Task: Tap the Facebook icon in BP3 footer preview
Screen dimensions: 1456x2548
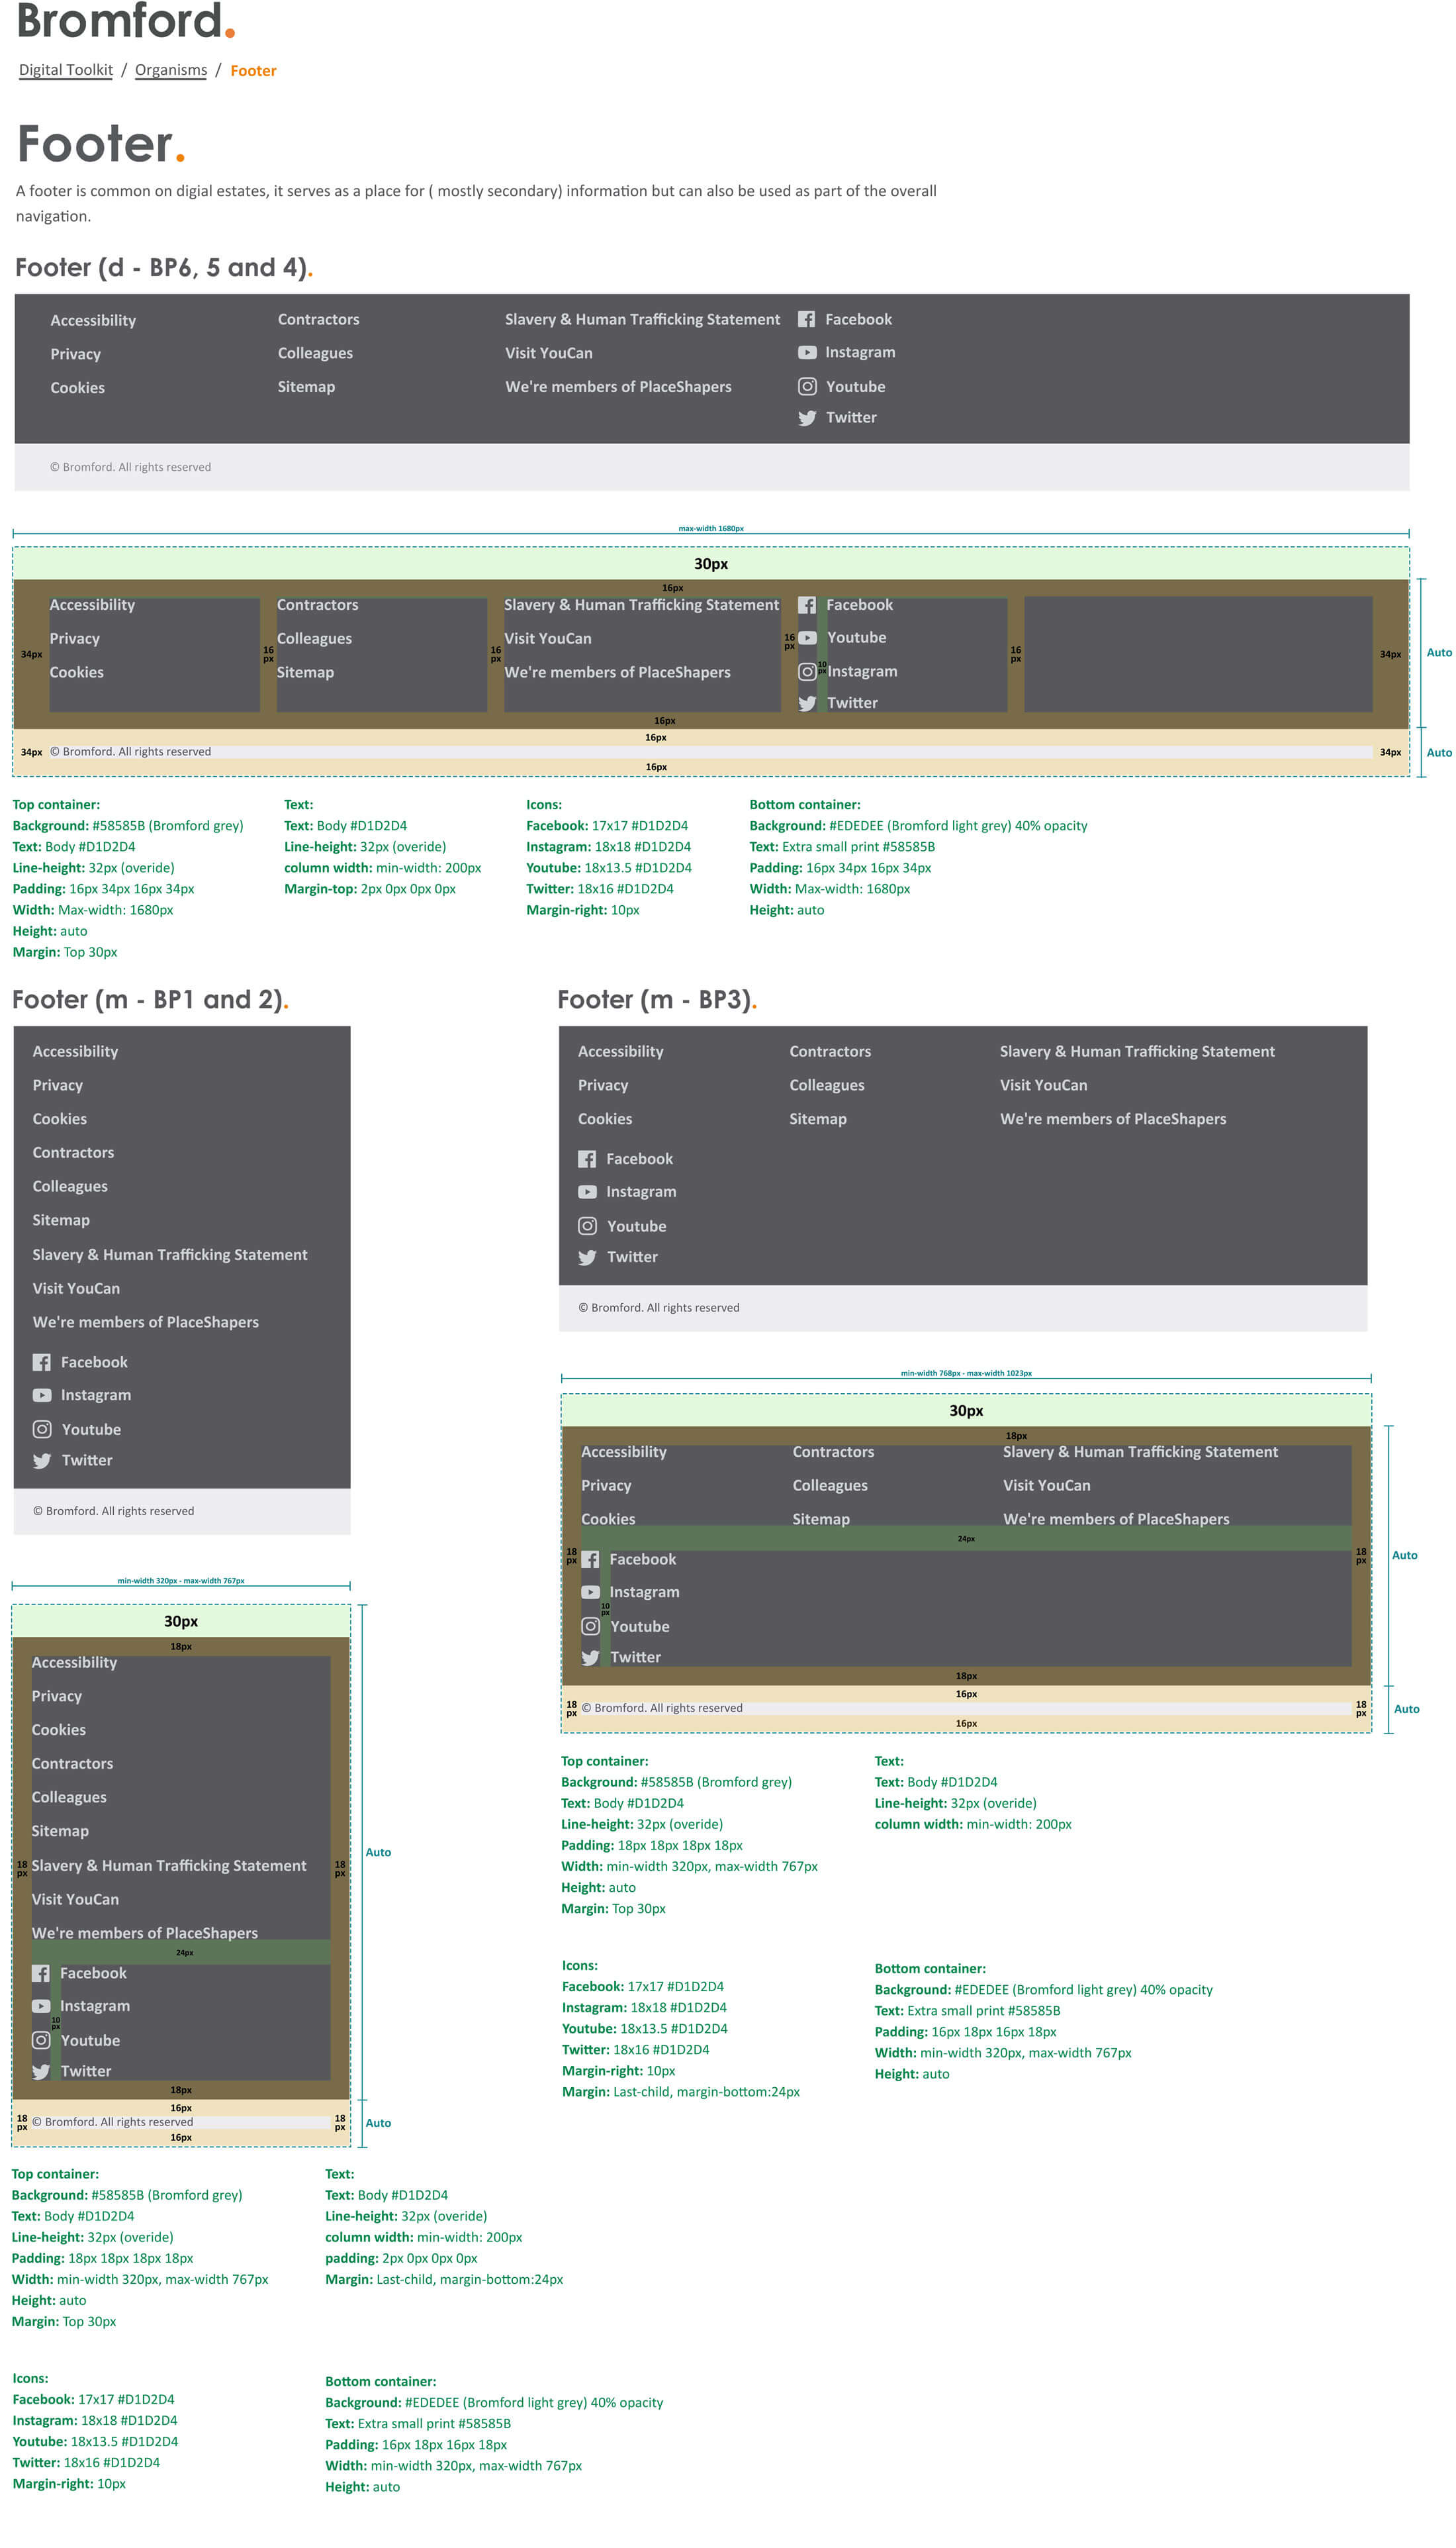Action: [587, 1159]
